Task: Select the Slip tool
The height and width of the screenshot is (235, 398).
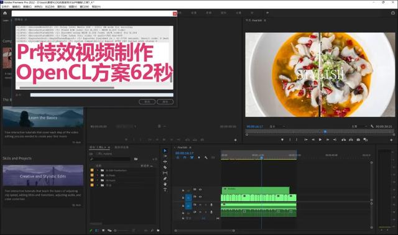Action: [165, 173]
